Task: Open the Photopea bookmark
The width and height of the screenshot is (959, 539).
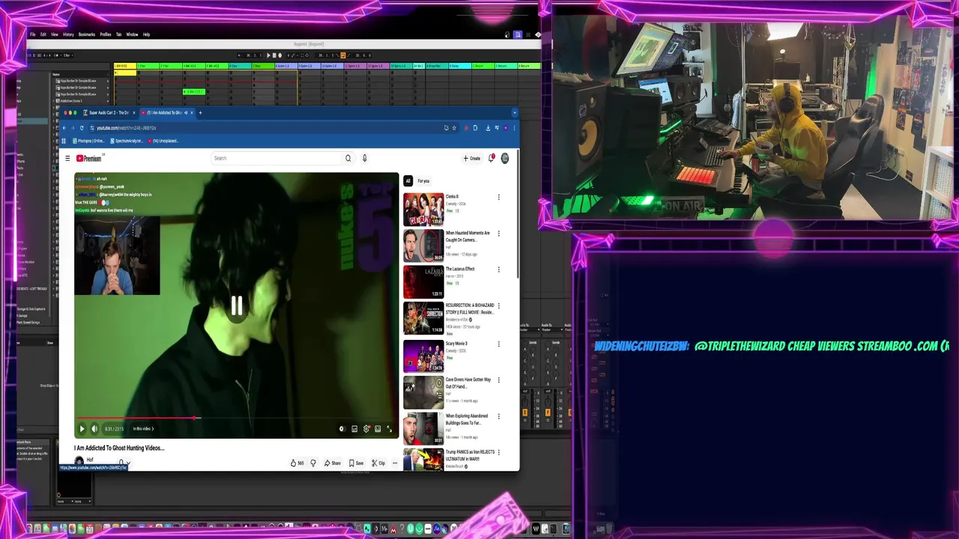Action: pyautogui.click(x=89, y=141)
